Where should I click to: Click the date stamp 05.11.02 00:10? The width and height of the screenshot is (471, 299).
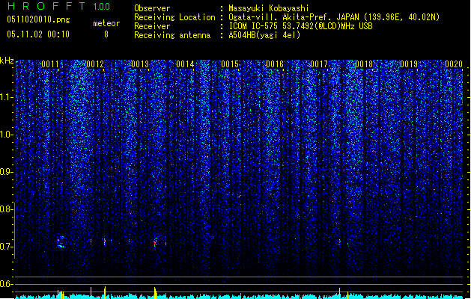point(38,34)
